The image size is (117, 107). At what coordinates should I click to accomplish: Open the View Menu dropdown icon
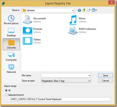[94, 10]
